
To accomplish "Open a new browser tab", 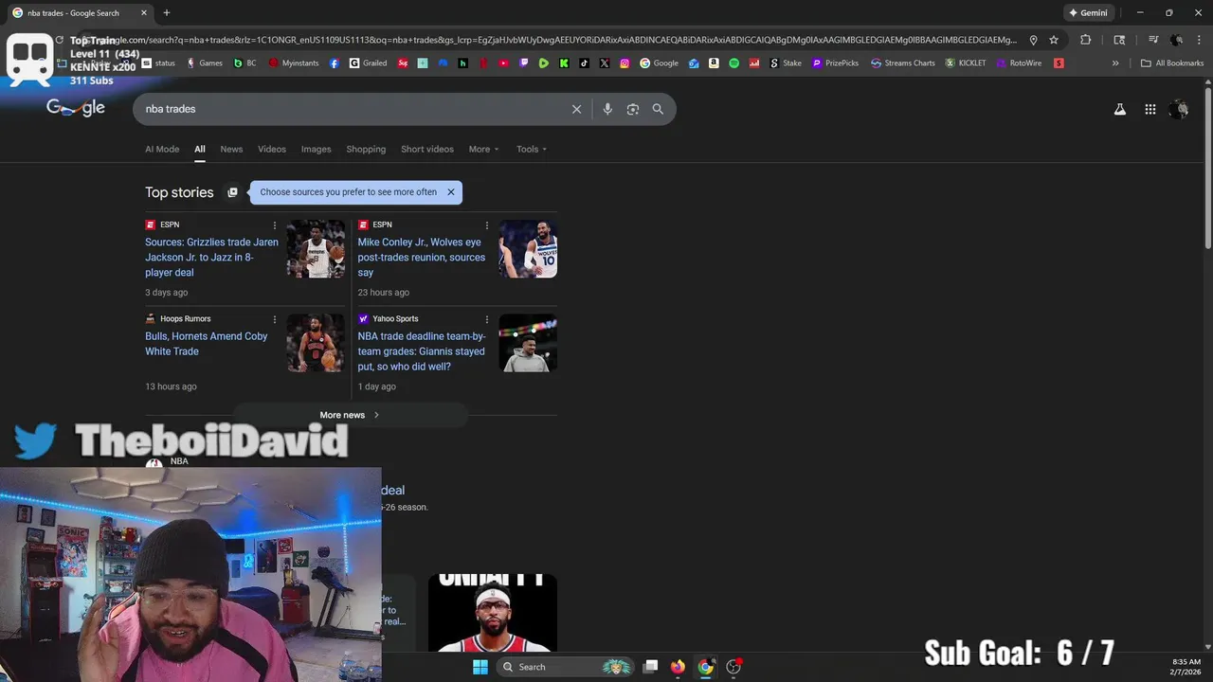I will click(x=167, y=13).
